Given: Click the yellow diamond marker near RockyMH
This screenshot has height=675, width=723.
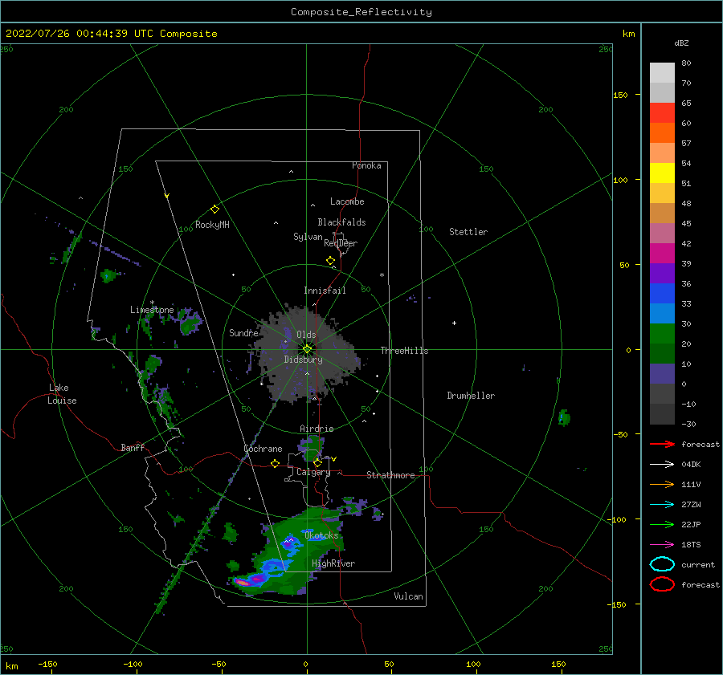Looking at the screenshot, I should pos(214,209).
